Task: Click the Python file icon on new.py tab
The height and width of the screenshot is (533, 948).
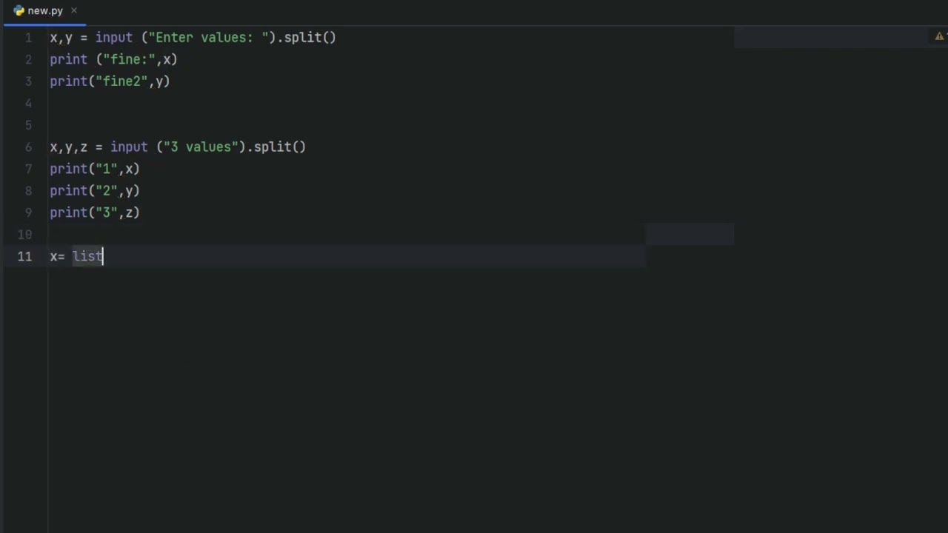Action: (x=19, y=11)
